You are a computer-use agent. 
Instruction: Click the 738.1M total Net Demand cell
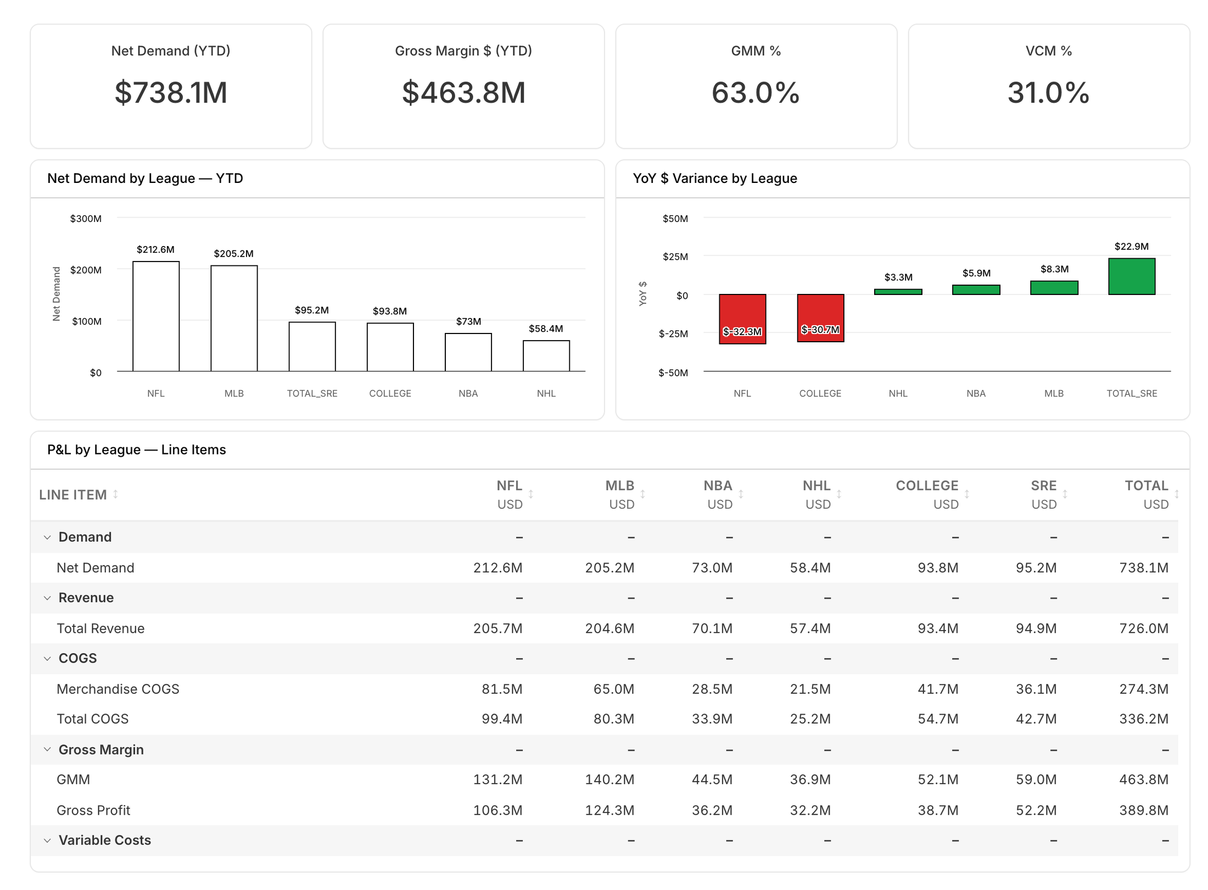tap(1144, 568)
